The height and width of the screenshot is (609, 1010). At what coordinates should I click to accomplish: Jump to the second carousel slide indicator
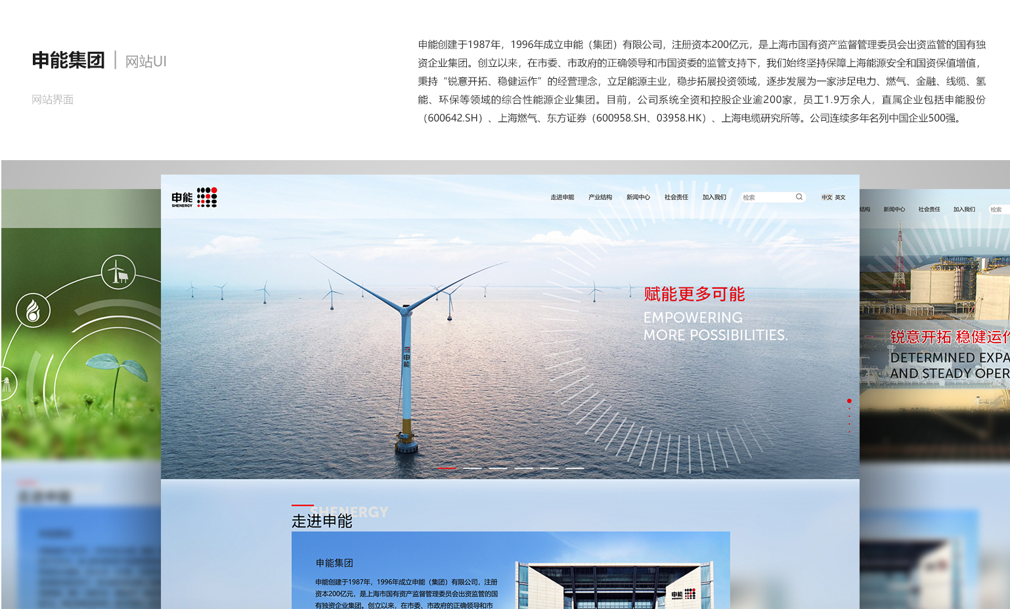tap(472, 469)
